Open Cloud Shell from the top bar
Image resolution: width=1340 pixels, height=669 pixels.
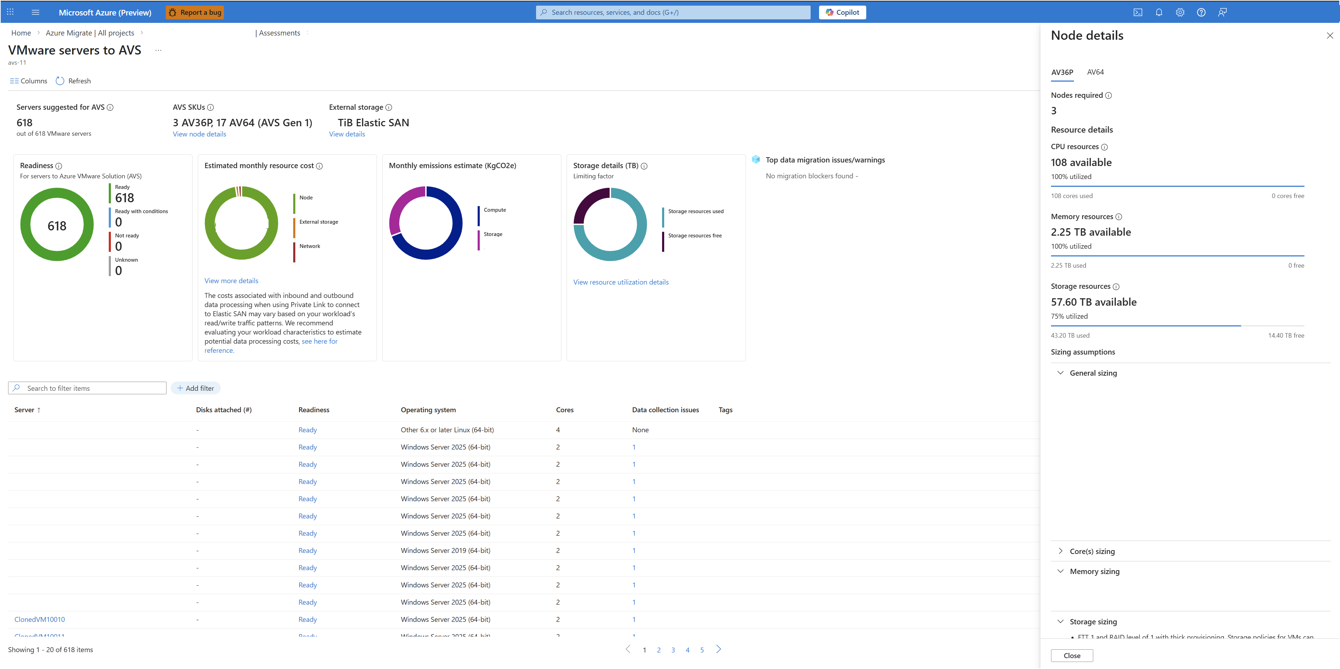click(1138, 12)
